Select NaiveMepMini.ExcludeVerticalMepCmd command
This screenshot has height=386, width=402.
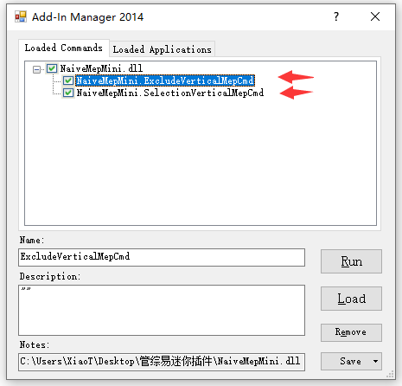[x=165, y=80]
